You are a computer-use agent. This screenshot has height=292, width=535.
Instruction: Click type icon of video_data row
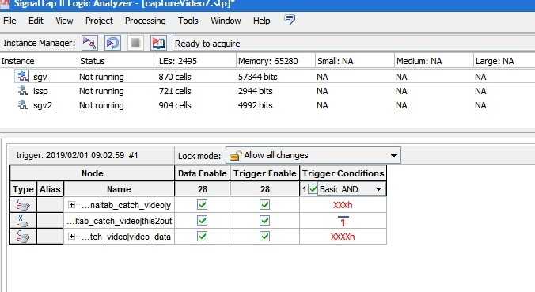[x=23, y=237]
